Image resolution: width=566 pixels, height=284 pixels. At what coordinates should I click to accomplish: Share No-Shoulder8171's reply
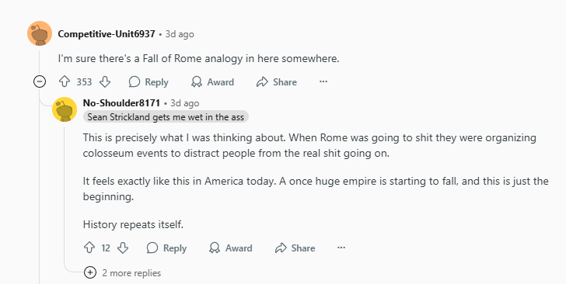[x=295, y=248]
